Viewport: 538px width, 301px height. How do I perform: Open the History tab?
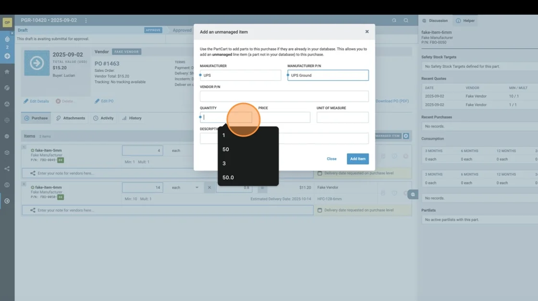tap(132, 118)
